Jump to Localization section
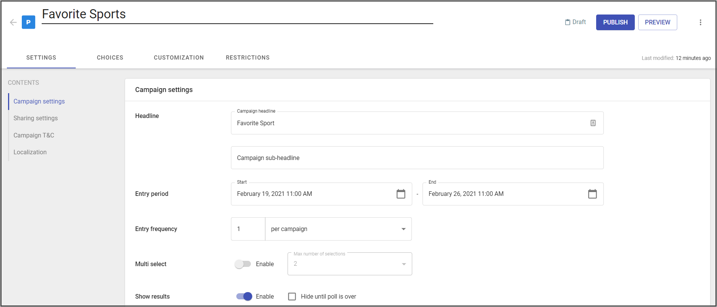 30,152
